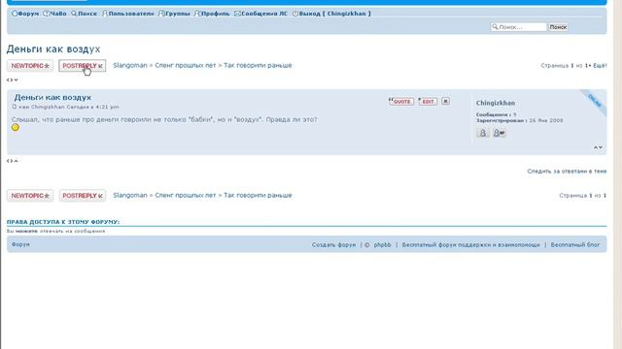Click the top POSTREPLY button
This screenshot has width=622, height=349.
pyautogui.click(x=82, y=66)
